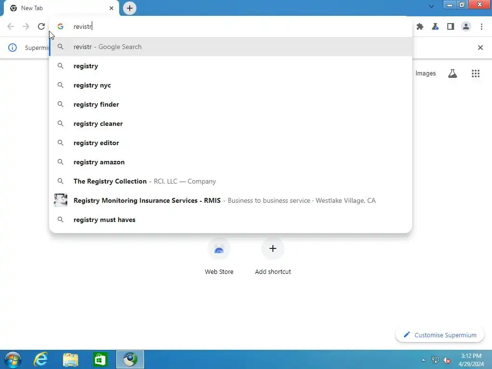Viewport: 492px width, 369px height.
Task: Open the Images link
Action: click(426, 74)
